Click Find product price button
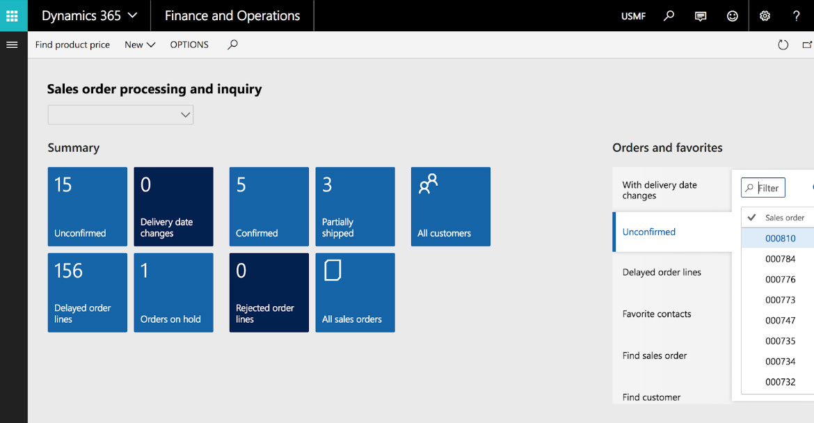This screenshot has height=423, width=814. [72, 45]
